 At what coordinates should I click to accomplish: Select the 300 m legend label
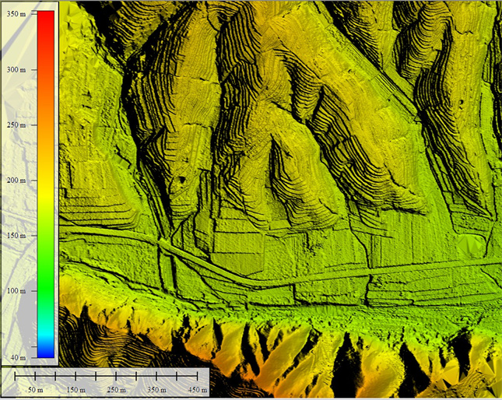(x=16, y=69)
